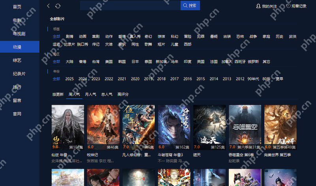This screenshot has height=186, width=316.
Task: Click into the search input field
Action: pos(130,6)
